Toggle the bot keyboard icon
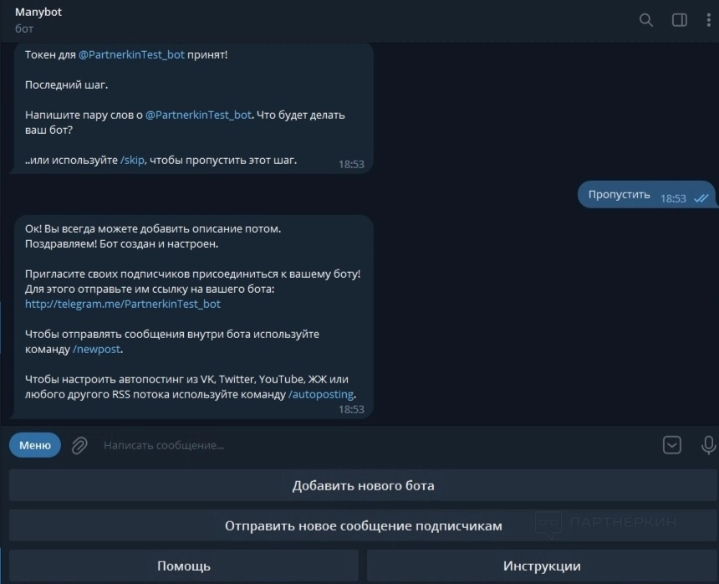This screenshot has height=584, width=719. pos(672,445)
